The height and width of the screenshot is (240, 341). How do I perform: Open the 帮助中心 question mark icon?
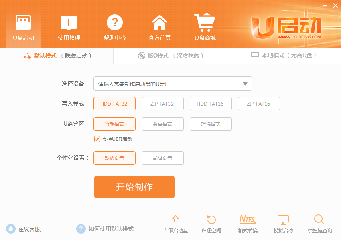[115, 22]
